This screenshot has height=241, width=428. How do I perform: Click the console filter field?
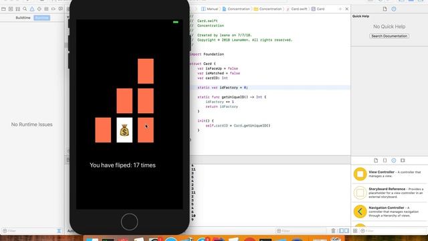(x=301, y=231)
